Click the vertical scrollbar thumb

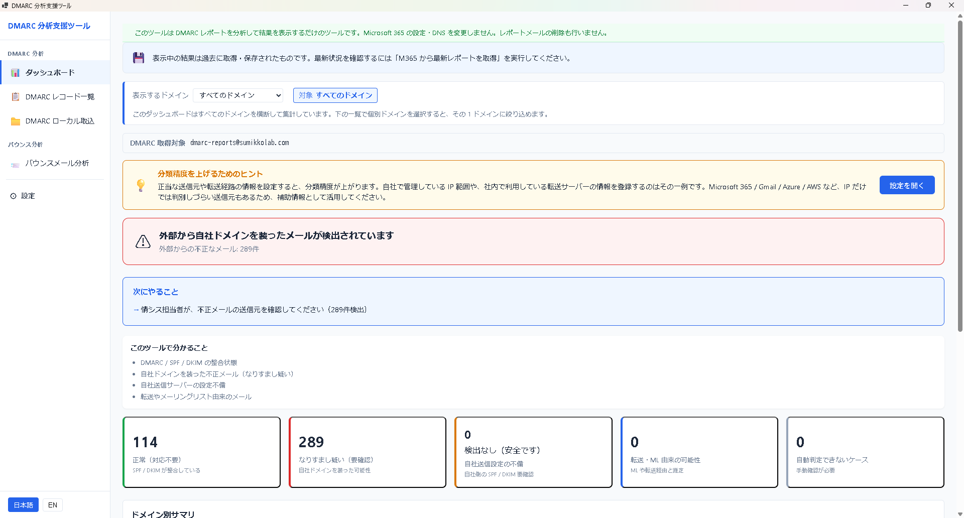(x=960, y=176)
